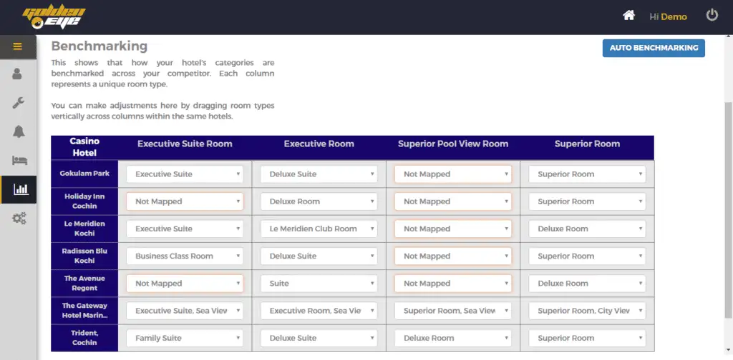Click the Home icon in top bar

coord(628,16)
